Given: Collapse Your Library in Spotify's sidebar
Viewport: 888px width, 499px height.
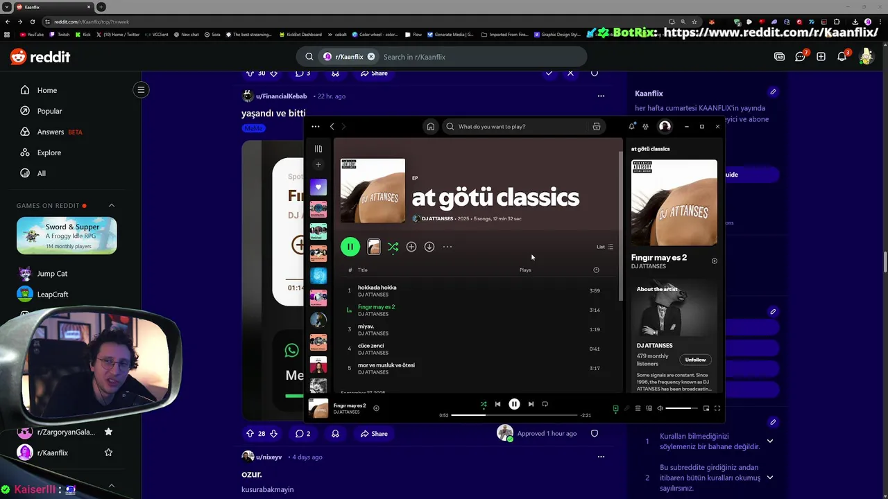Looking at the screenshot, I should pyautogui.click(x=318, y=149).
